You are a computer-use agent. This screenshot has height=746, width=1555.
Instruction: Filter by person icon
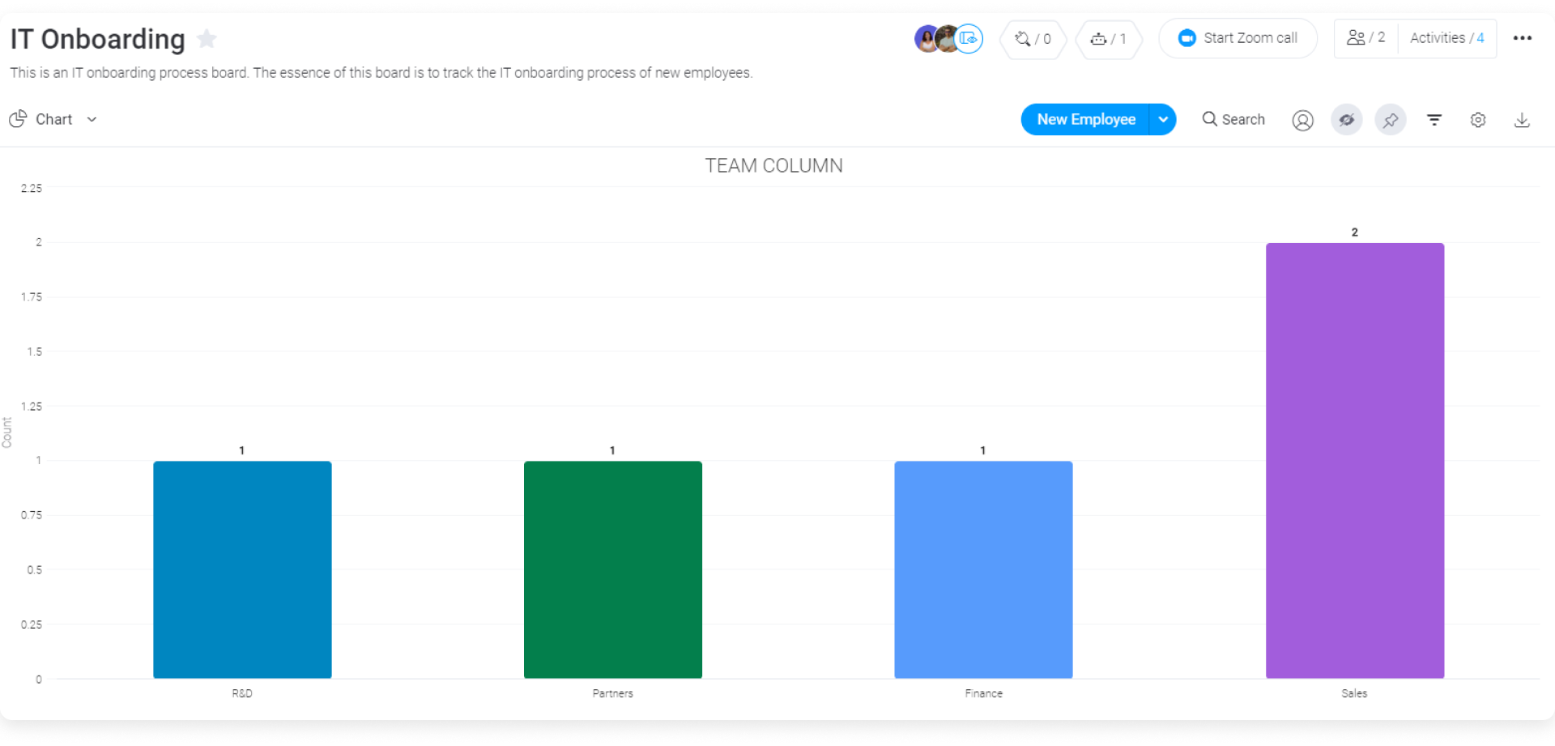pyautogui.click(x=1302, y=120)
